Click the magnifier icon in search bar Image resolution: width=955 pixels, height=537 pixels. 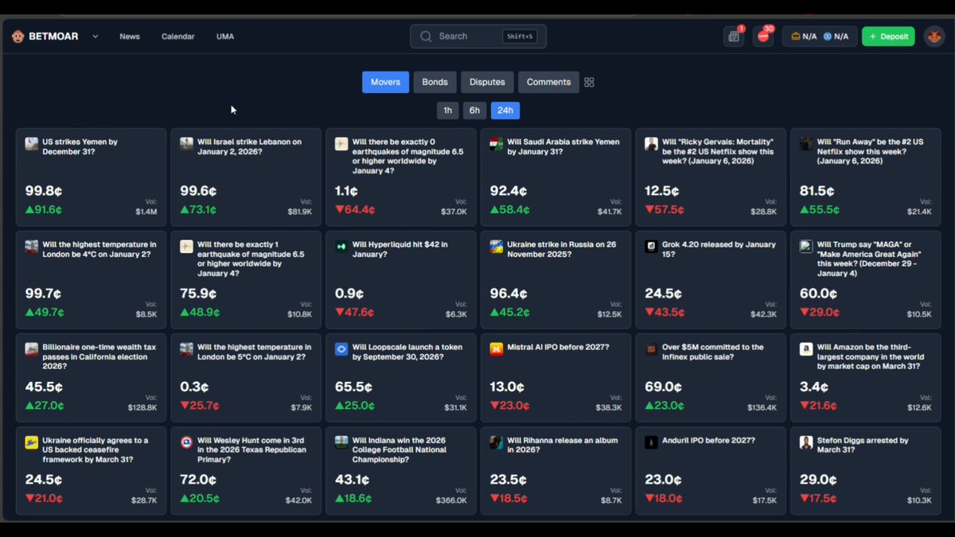click(426, 37)
